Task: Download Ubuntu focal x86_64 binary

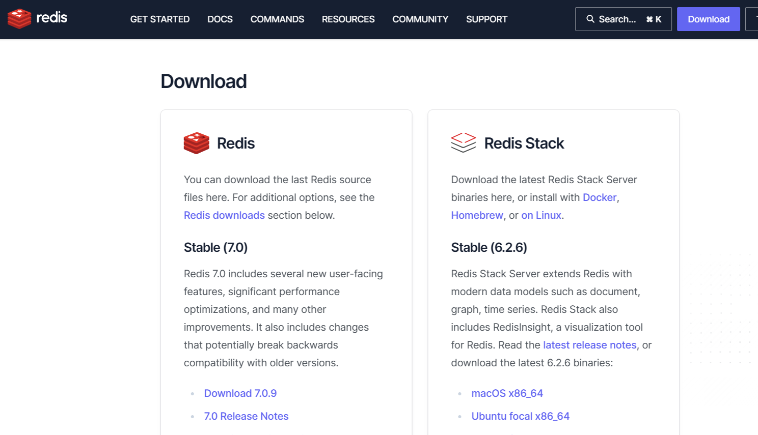Action: (521, 416)
